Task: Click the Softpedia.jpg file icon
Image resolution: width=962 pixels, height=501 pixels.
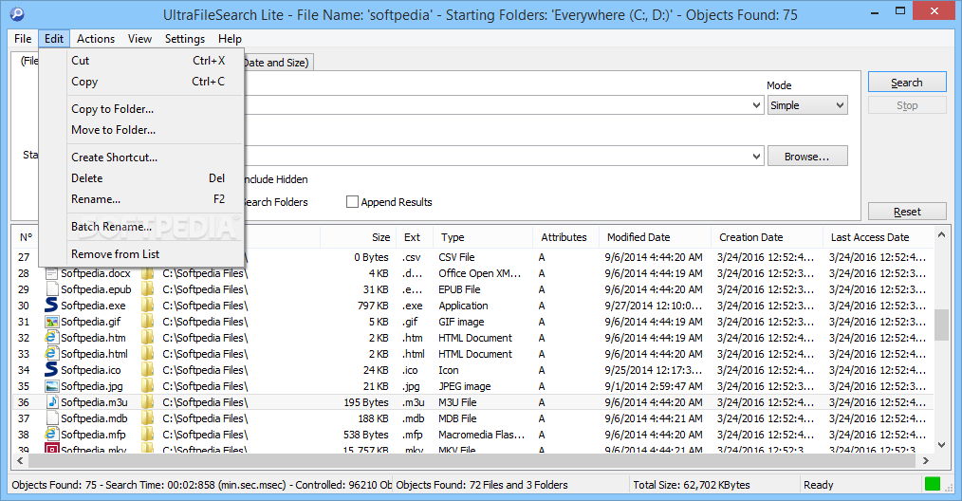Action: click(51, 386)
